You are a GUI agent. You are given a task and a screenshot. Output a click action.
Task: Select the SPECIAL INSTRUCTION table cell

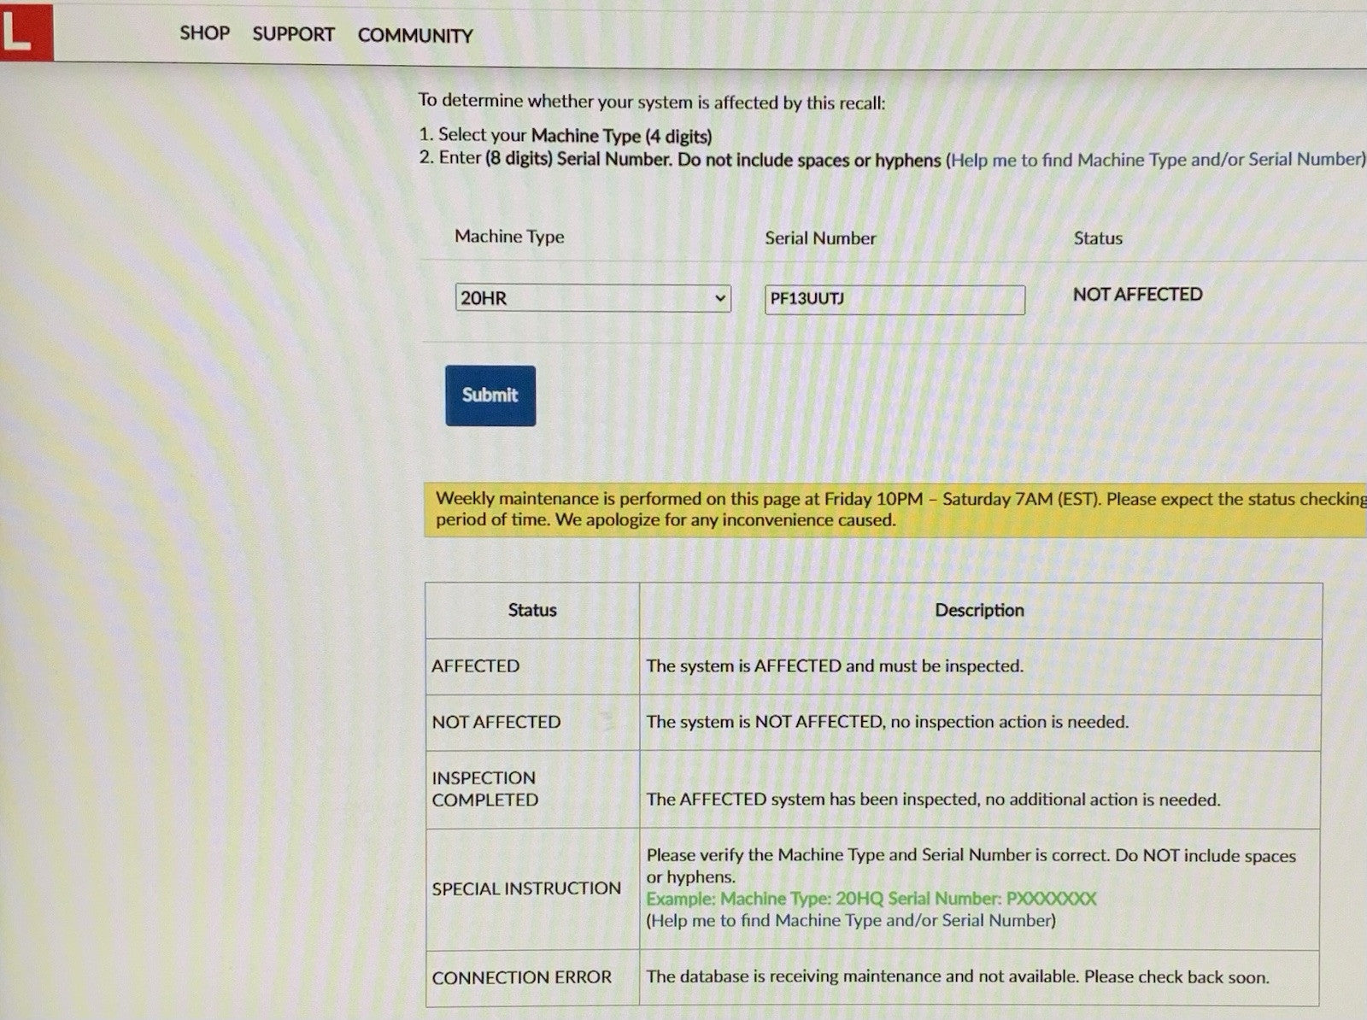[532, 888]
